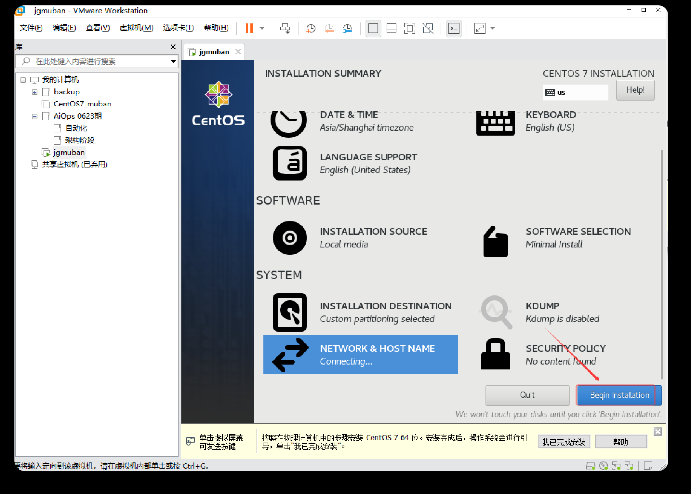The height and width of the screenshot is (494, 691).
Task: Click the 帮助 button in hint bar
Action: pyautogui.click(x=621, y=442)
